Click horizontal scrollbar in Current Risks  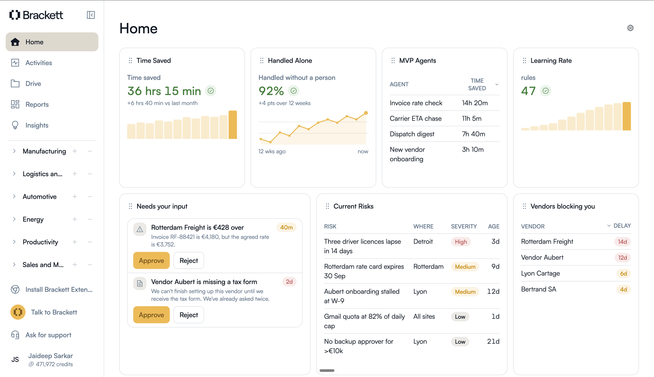(327, 370)
